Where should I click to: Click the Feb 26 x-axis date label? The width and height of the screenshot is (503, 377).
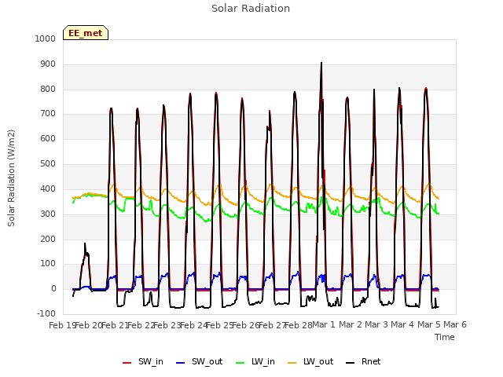click(246, 325)
